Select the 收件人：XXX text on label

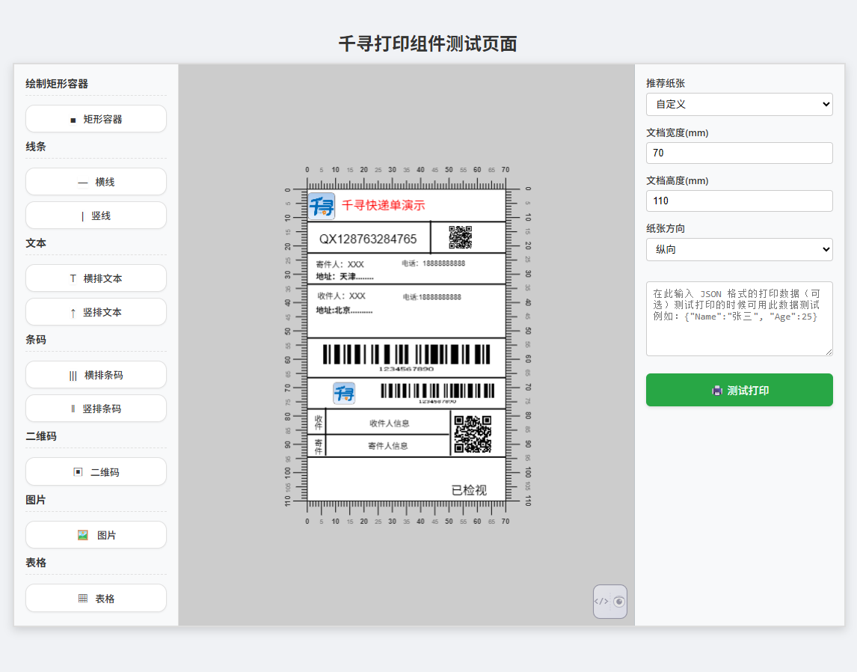pos(342,296)
